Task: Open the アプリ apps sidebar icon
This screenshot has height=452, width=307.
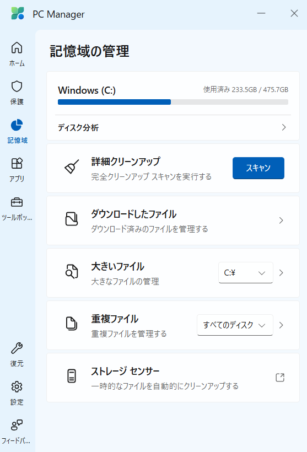Action: (x=17, y=164)
